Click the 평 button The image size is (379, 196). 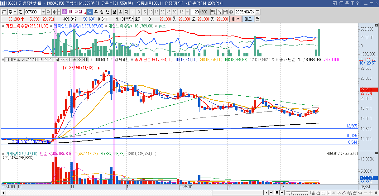pyautogui.click(x=257, y=19)
